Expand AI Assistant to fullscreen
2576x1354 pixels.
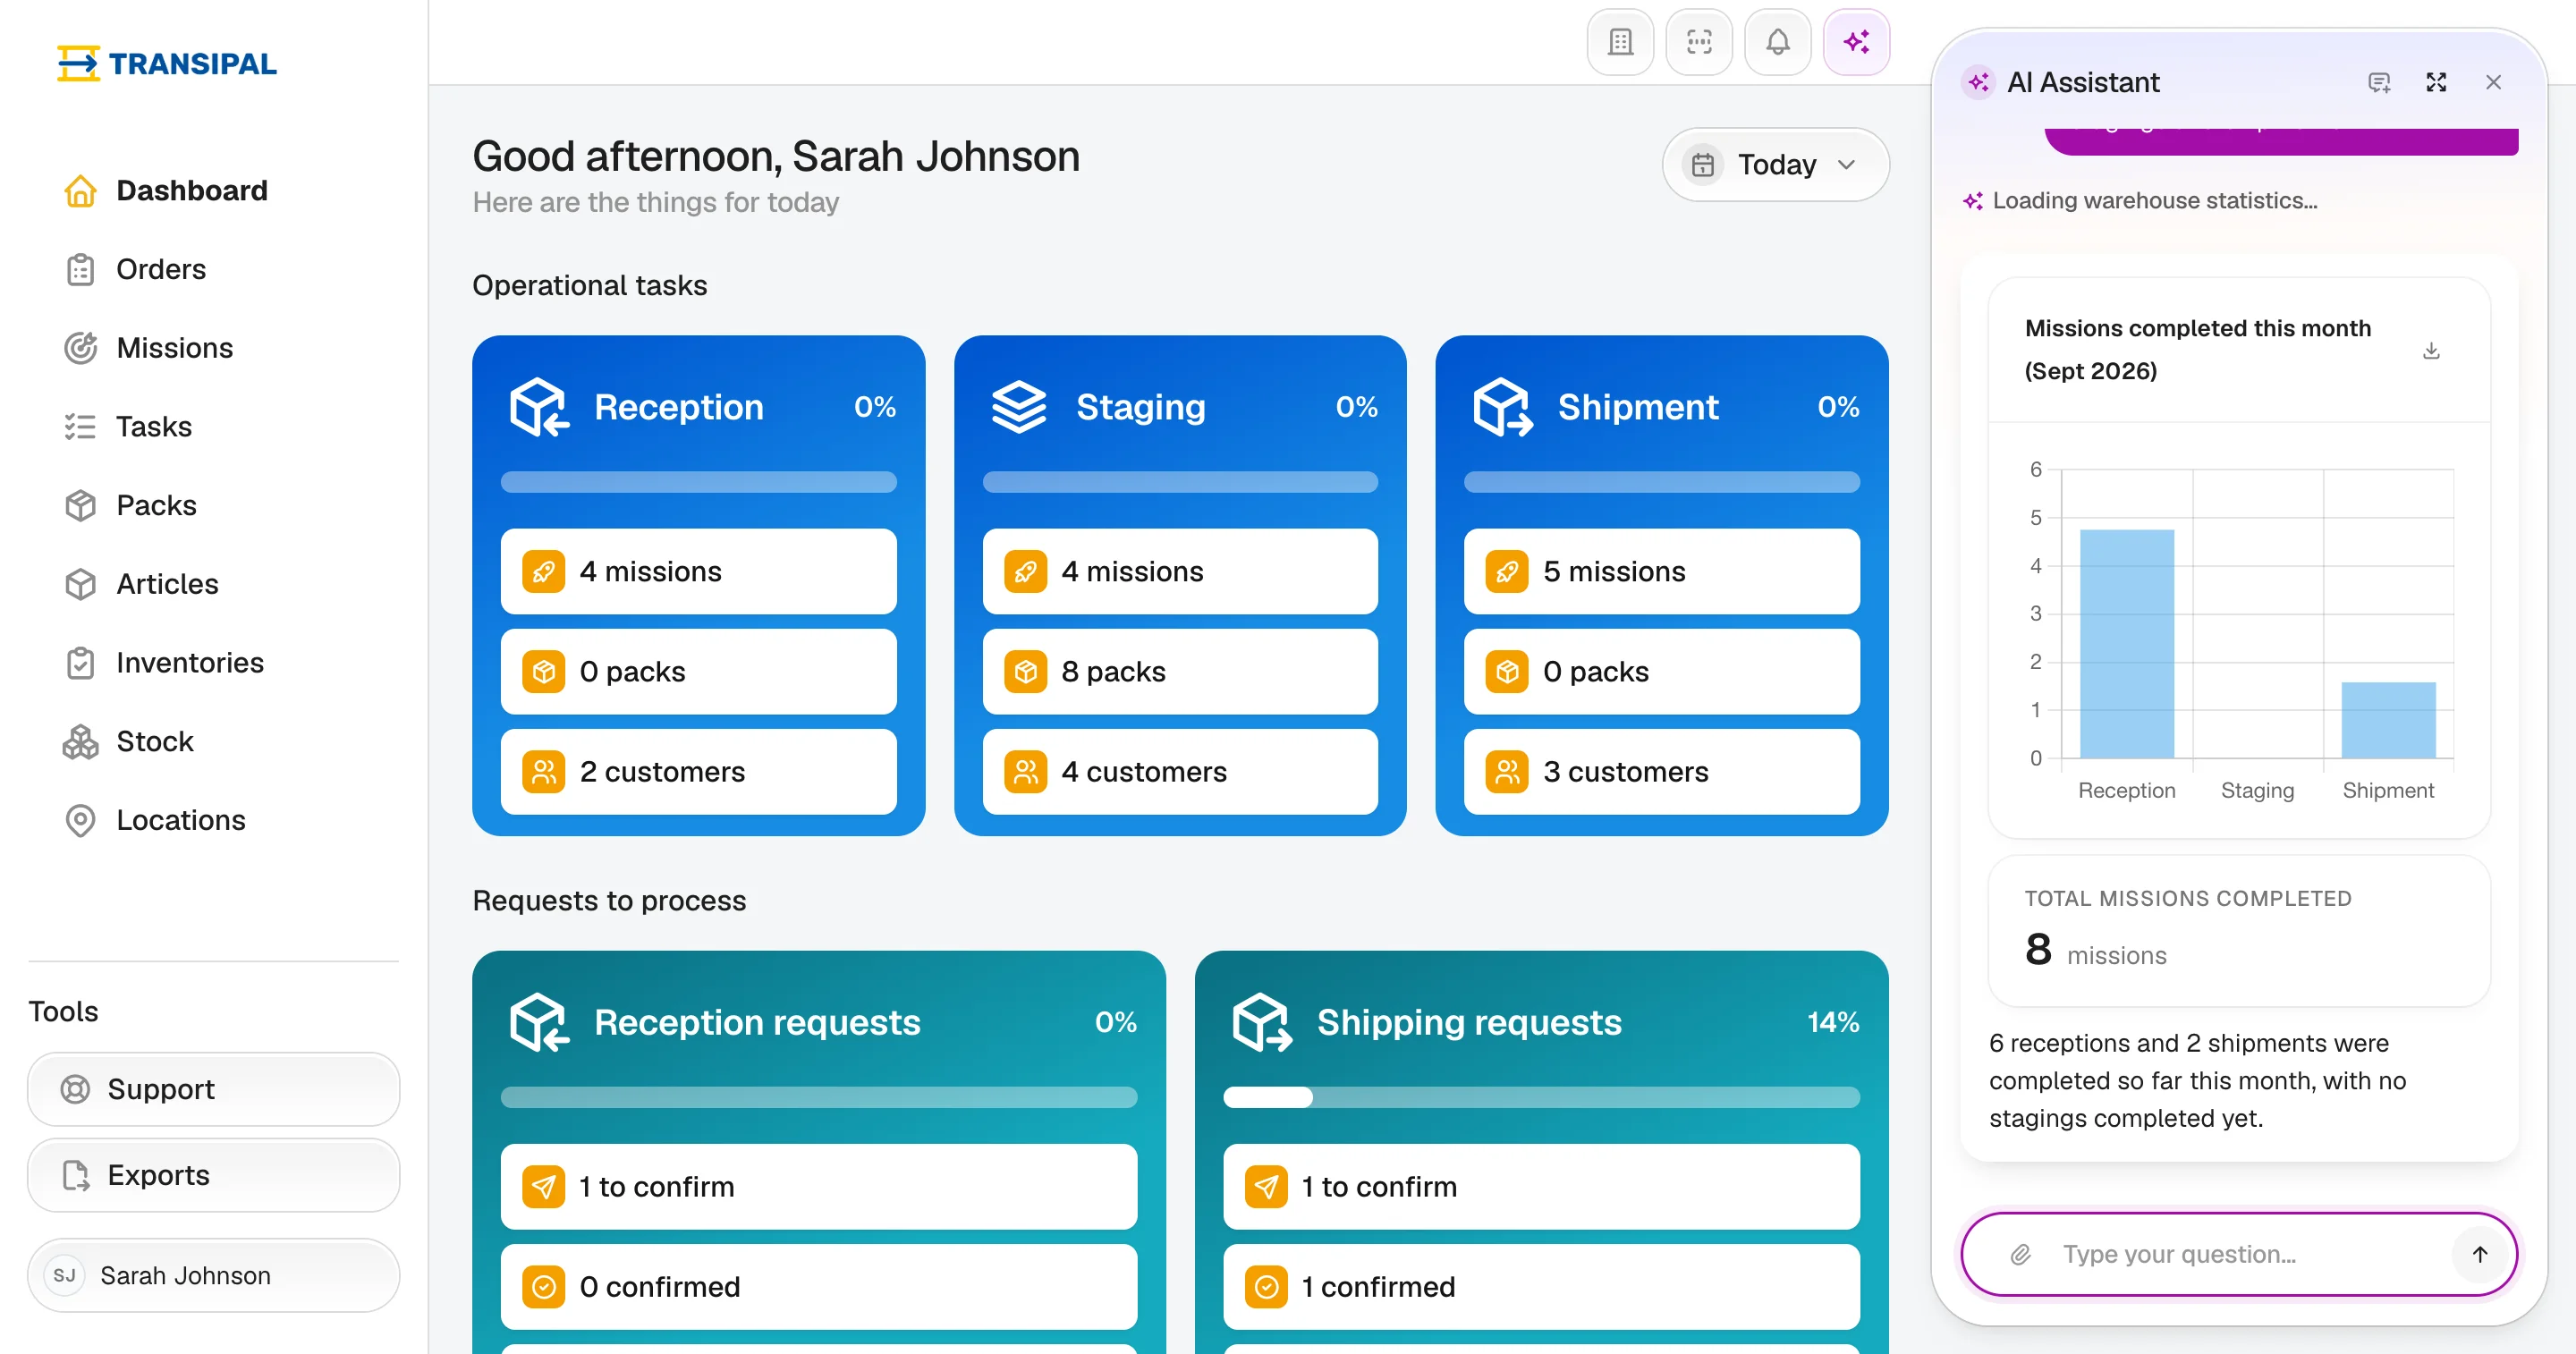(2436, 82)
